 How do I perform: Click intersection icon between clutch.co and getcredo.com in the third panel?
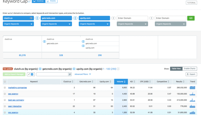pos(83,41)
